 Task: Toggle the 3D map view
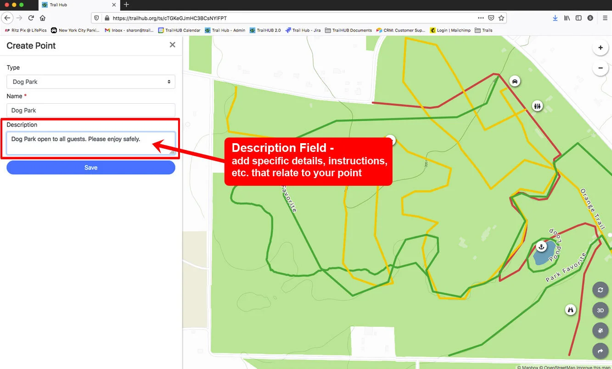(x=600, y=310)
